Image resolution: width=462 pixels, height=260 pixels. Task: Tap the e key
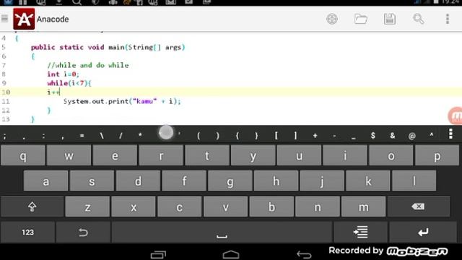tap(115, 155)
